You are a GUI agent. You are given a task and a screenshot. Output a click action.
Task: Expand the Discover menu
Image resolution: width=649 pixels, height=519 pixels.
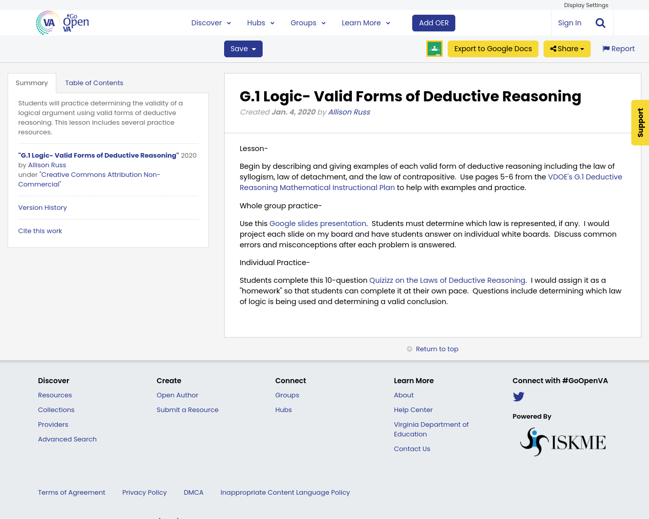click(211, 23)
